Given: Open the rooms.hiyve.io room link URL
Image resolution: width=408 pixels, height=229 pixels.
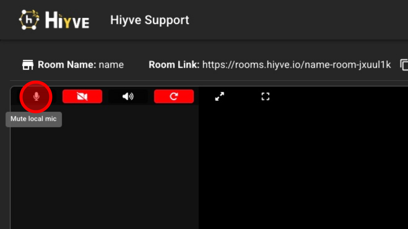Looking at the screenshot, I should pyautogui.click(x=297, y=65).
